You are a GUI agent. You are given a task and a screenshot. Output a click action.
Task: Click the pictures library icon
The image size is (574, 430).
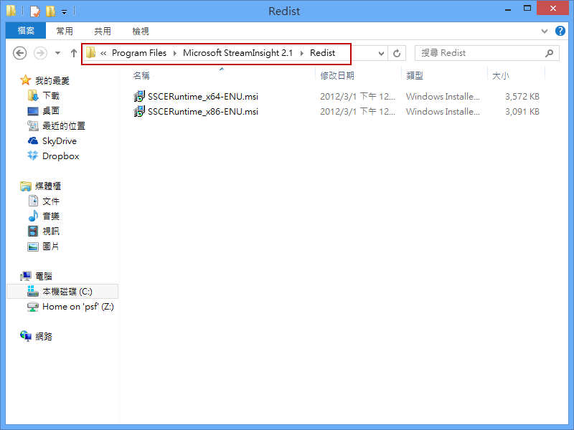33,247
